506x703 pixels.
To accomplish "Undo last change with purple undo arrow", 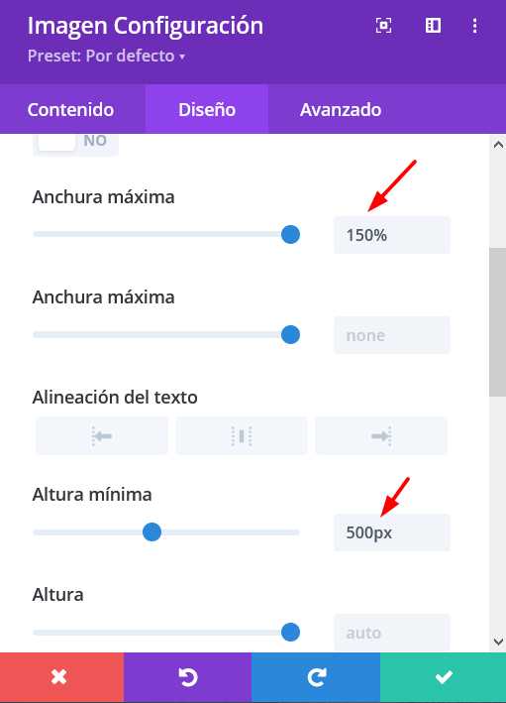I will [x=187, y=677].
